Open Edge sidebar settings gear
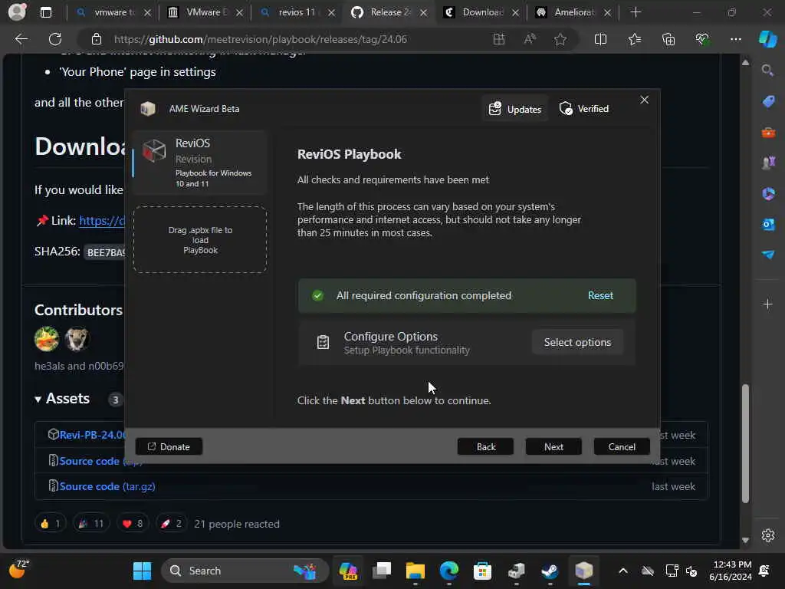 [x=767, y=535]
